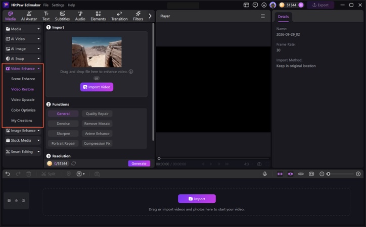Open the Elements tab
The width and height of the screenshot is (366, 227).
coord(98,16)
